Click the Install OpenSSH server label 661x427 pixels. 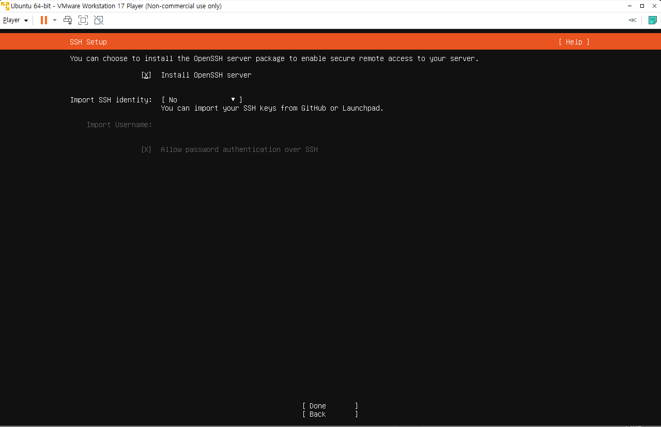(x=206, y=75)
